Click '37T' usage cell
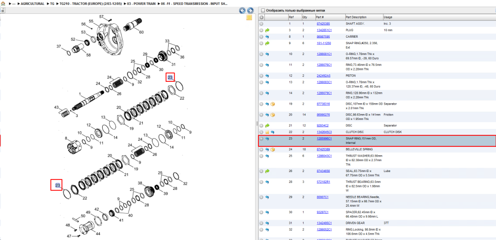Viewport: 496px width, 240px height. point(386,223)
